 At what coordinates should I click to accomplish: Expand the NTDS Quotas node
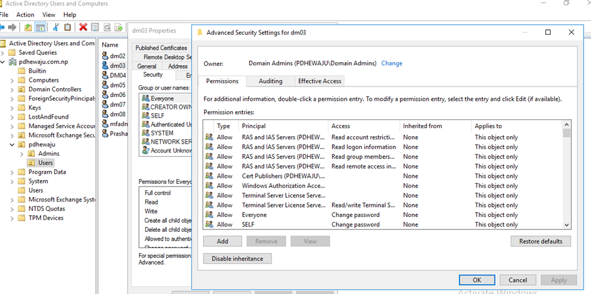(12, 209)
